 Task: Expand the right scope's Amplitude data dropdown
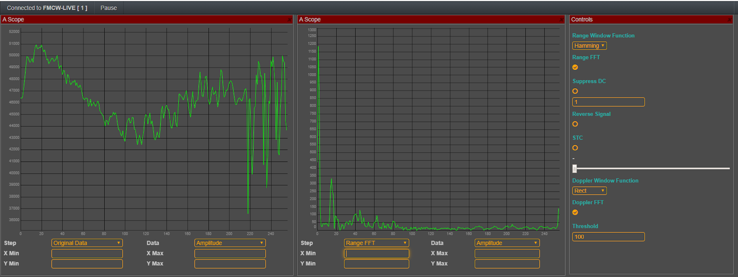[x=507, y=243]
